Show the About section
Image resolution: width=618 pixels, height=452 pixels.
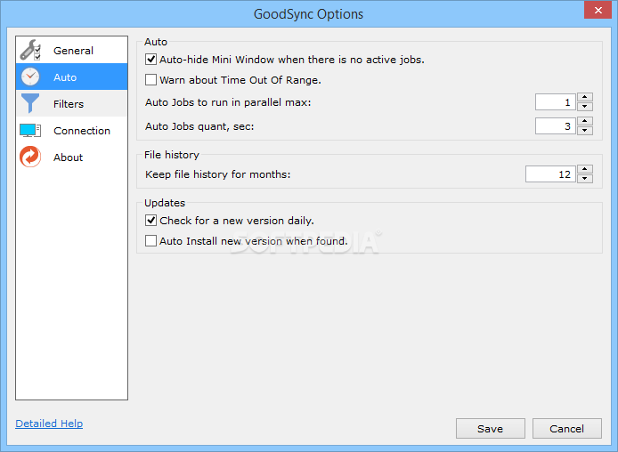(x=72, y=157)
